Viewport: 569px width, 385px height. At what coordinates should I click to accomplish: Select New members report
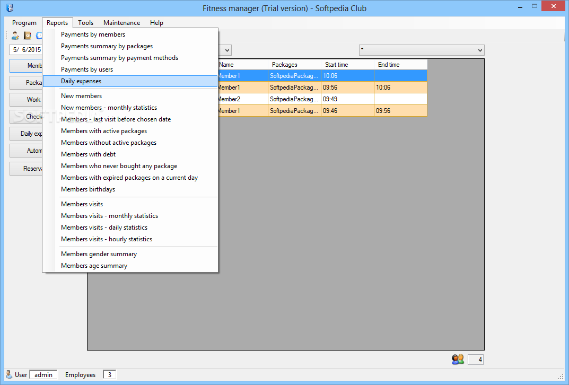tap(130, 96)
